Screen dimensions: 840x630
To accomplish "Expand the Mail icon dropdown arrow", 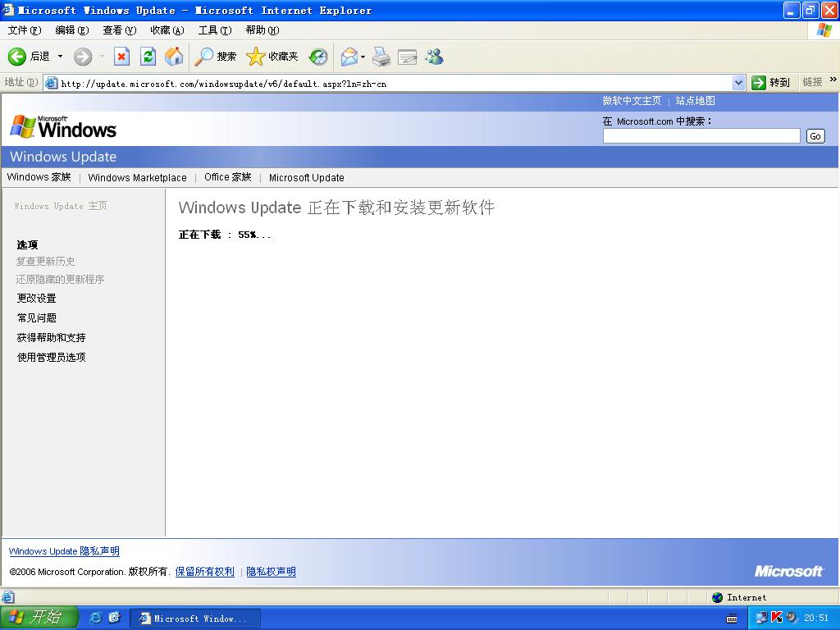I will coord(363,57).
